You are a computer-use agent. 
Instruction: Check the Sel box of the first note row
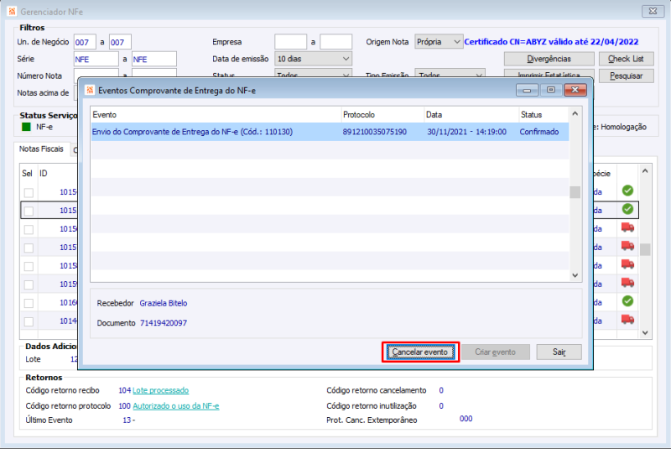pos(29,193)
